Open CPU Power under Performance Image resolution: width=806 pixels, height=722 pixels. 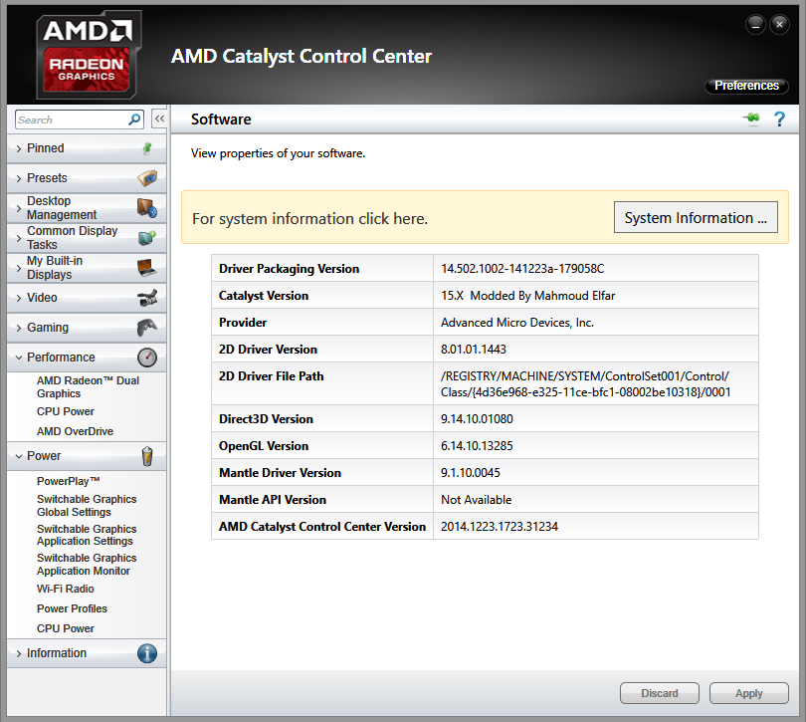point(66,411)
